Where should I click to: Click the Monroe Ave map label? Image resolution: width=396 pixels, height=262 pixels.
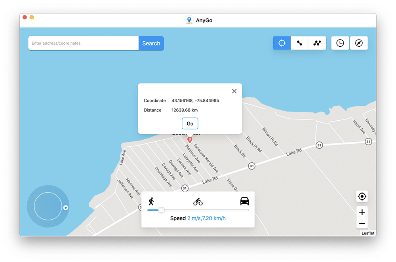pos(133,186)
